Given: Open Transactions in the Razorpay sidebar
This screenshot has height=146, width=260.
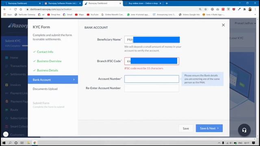Looking at the screenshot, I should (18, 66).
